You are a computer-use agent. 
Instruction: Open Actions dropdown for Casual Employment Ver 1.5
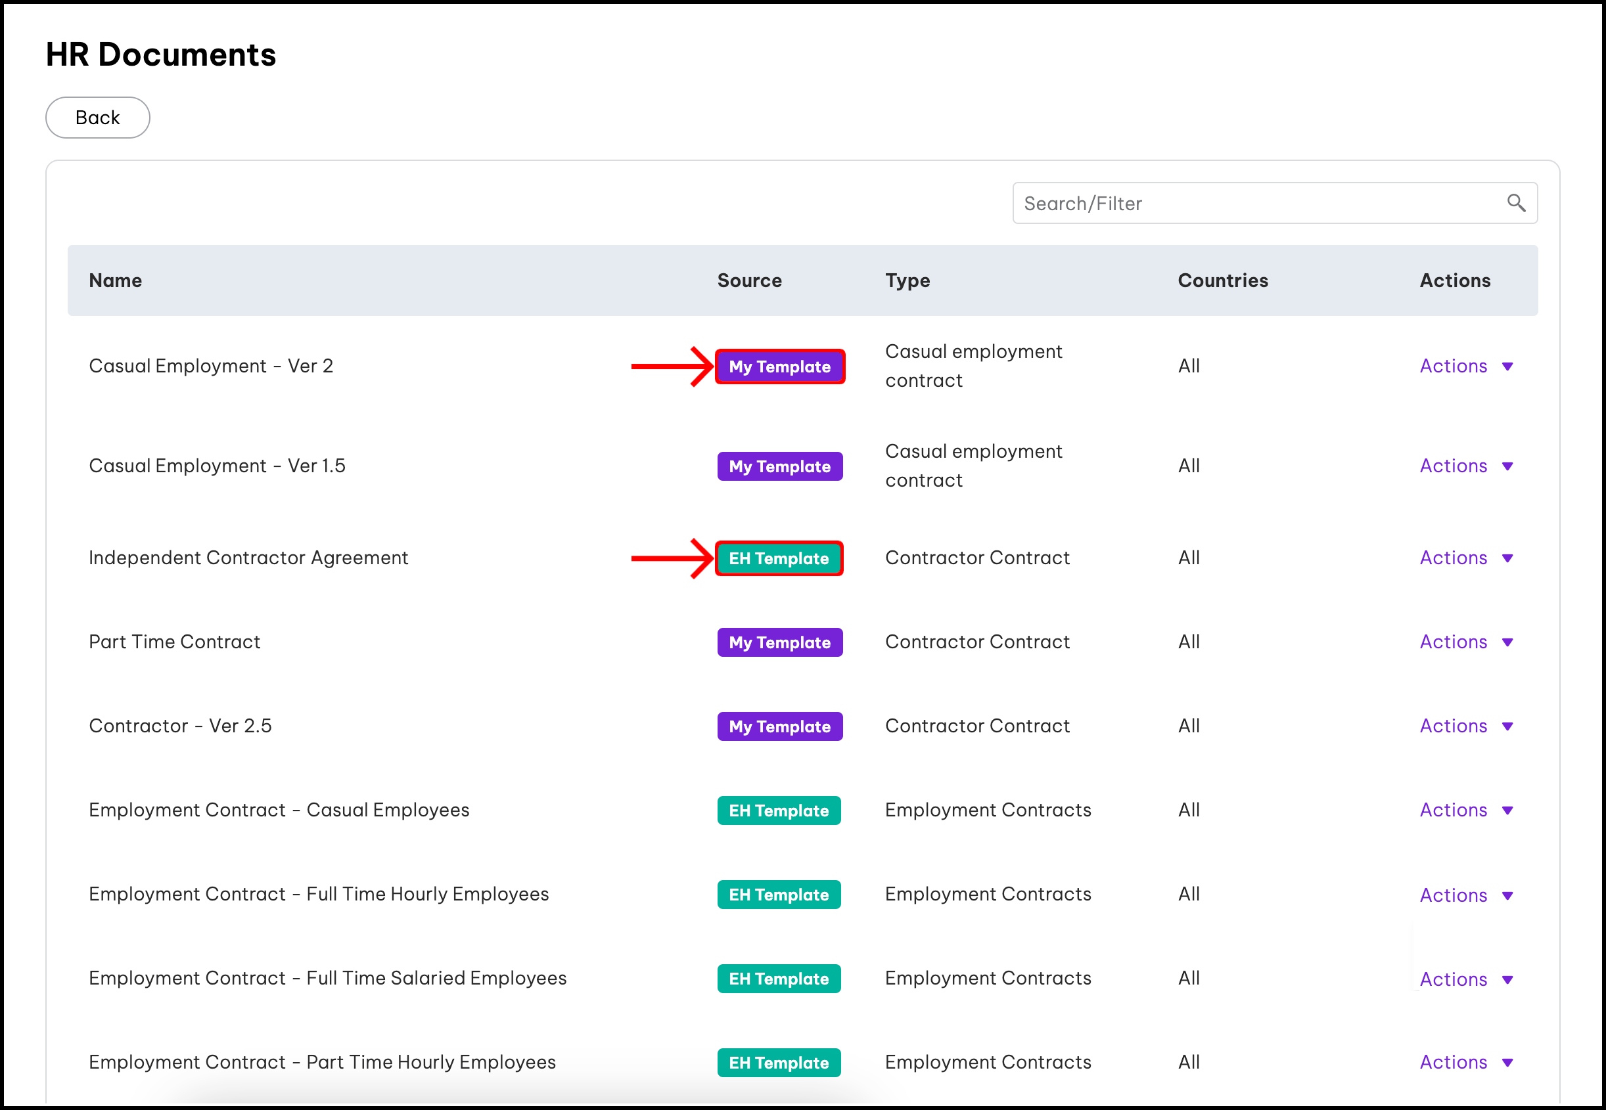point(1465,466)
